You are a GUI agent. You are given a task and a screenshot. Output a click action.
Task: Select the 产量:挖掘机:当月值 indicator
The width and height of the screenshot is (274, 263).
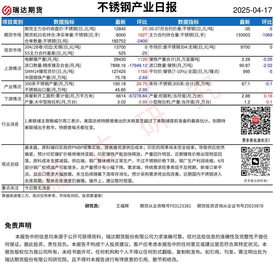pos(176,96)
